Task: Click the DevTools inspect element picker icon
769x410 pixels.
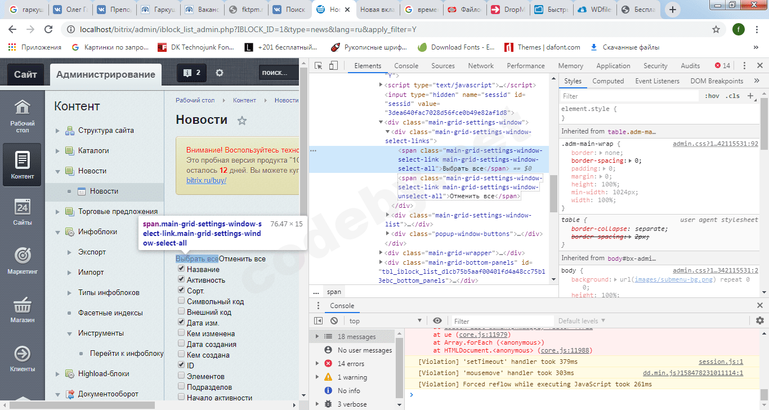Action: pos(319,66)
